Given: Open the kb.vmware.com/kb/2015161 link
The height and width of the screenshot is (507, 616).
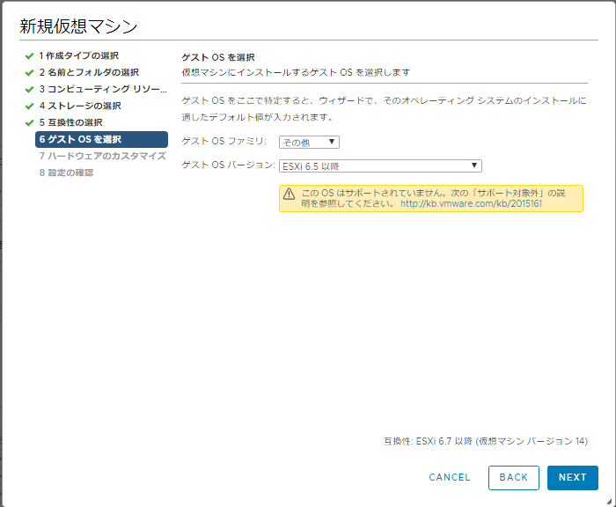Looking at the screenshot, I should 471,203.
